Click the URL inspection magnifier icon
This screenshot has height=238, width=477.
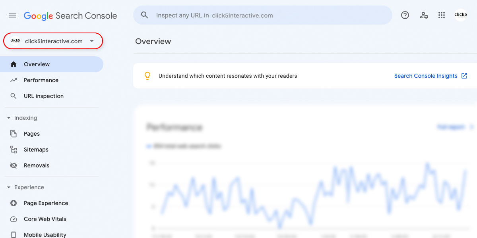click(x=14, y=96)
